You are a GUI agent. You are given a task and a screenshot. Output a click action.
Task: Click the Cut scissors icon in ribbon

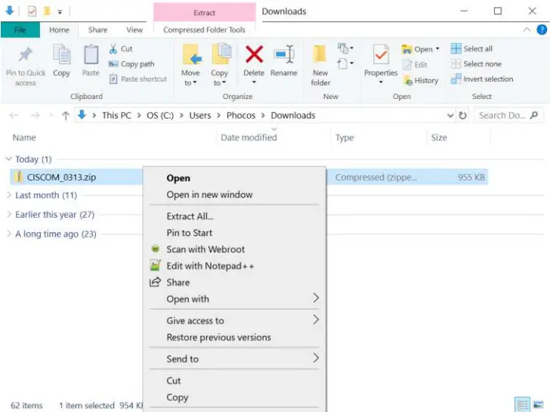tap(113, 49)
